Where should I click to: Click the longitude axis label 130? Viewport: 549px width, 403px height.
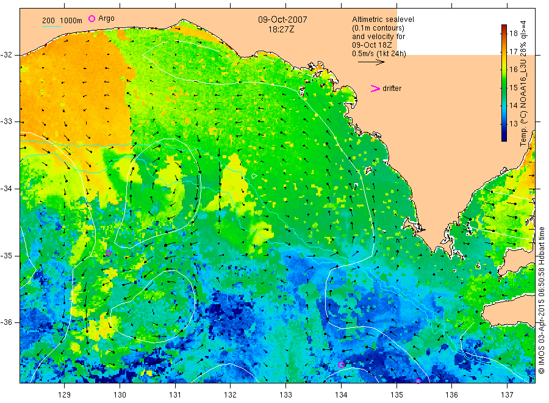click(120, 395)
